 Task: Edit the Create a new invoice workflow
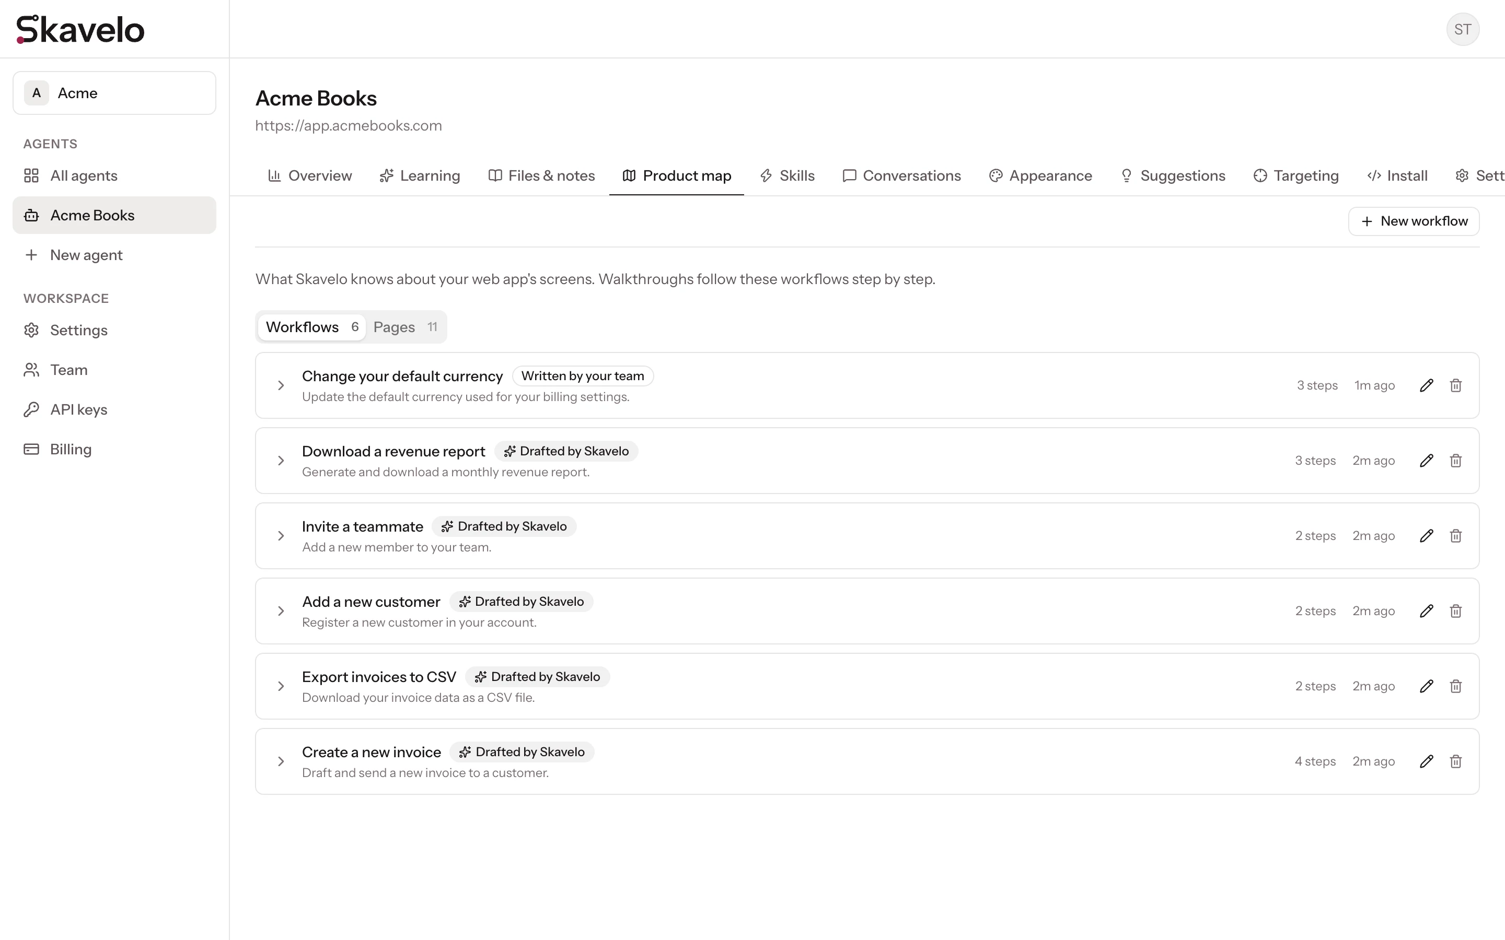click(1427, 761)
